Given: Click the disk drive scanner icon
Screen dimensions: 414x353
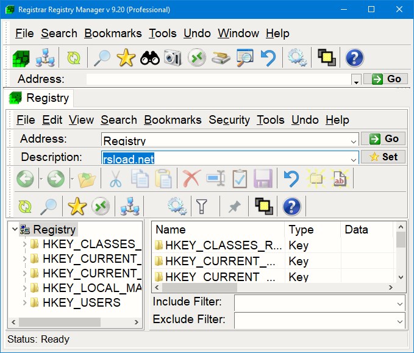Looking at the screenshot, I should (x=221, y=58).
